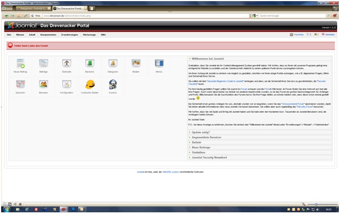
Task: Click the browser back arrow
Action: [x=7, y=16]
